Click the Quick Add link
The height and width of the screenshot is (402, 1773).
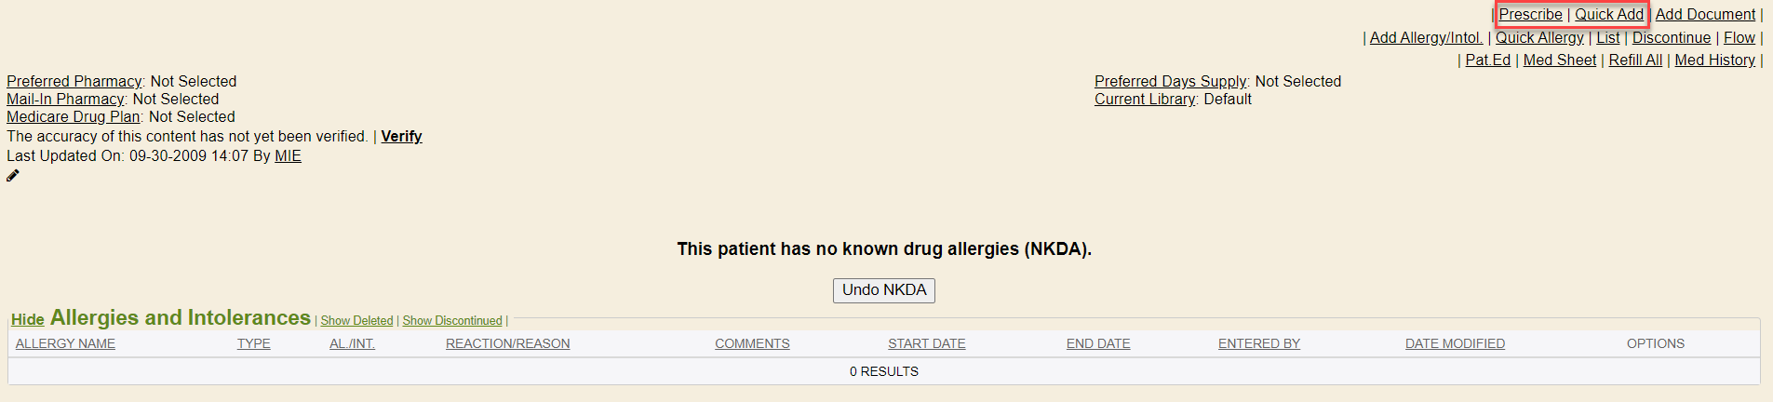1608,15
